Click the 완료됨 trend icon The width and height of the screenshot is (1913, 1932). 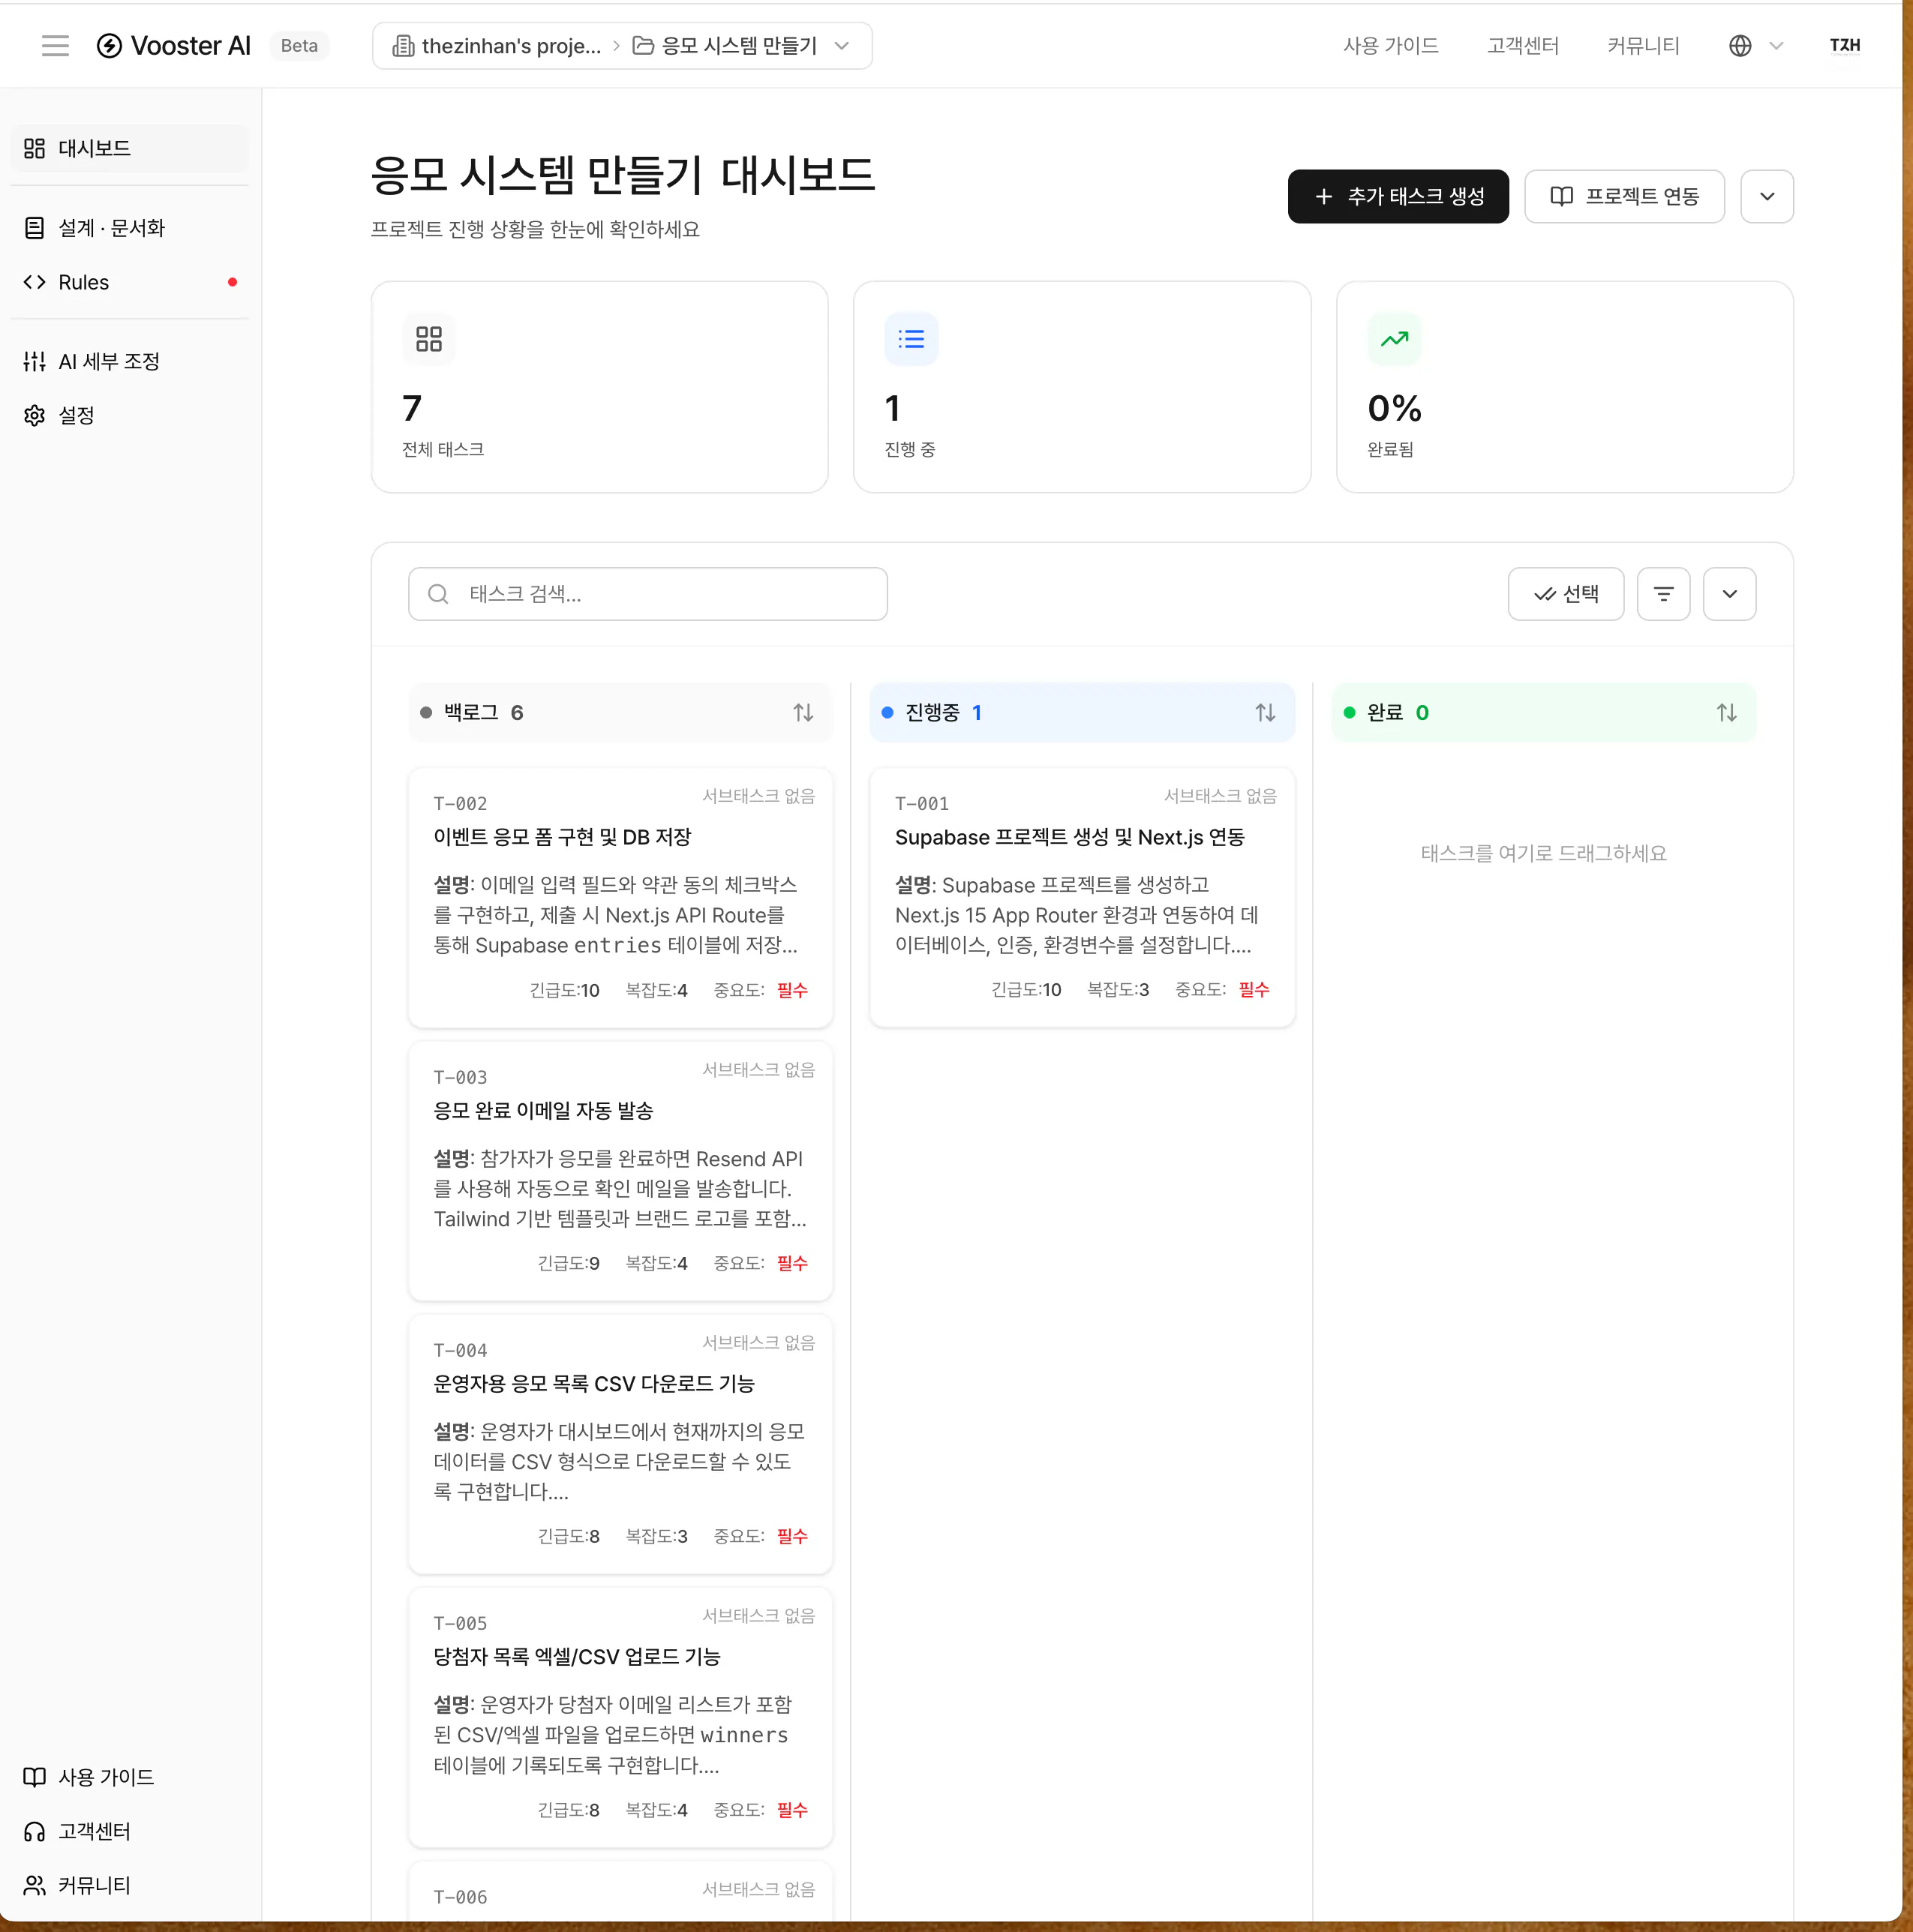click(1395, 339)
